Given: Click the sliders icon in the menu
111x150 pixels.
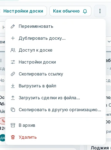Looking at the screenshot, I should pyautogui.click(x=13, y=62).
